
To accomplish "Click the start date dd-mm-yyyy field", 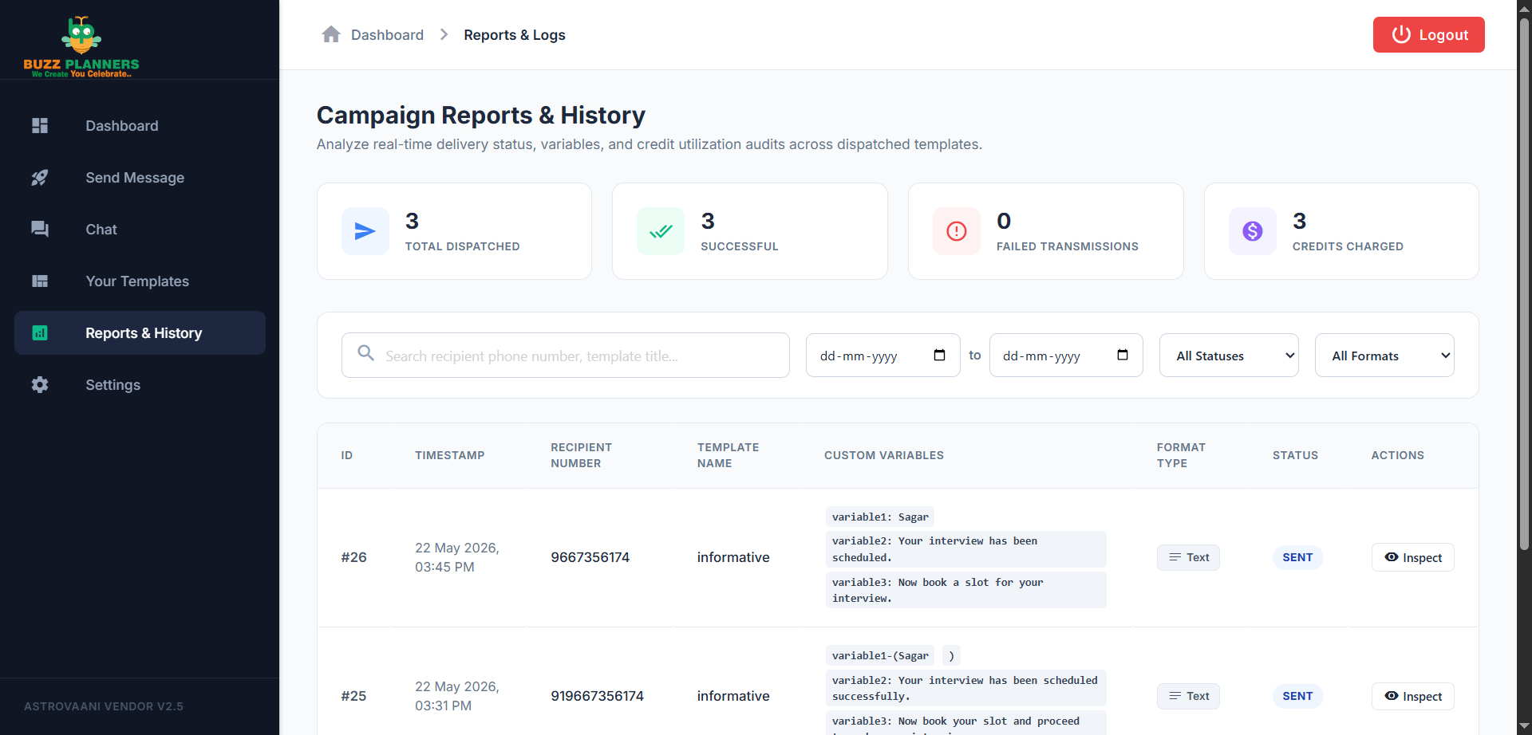I will (x=882, y=355).
